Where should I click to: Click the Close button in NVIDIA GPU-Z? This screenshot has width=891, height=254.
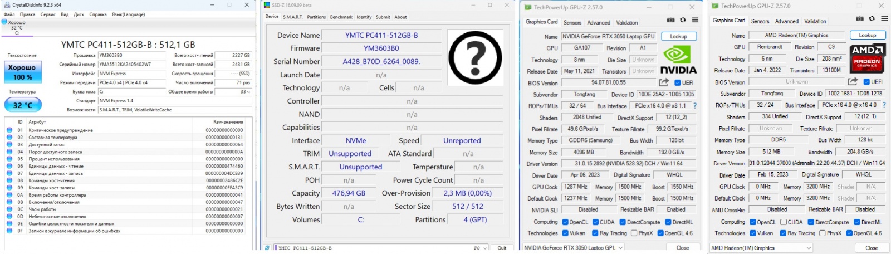pyautogui.click(x=683, y=247)
